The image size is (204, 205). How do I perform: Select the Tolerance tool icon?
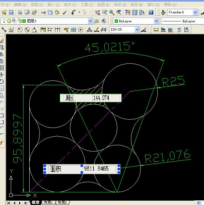point(73,30)
